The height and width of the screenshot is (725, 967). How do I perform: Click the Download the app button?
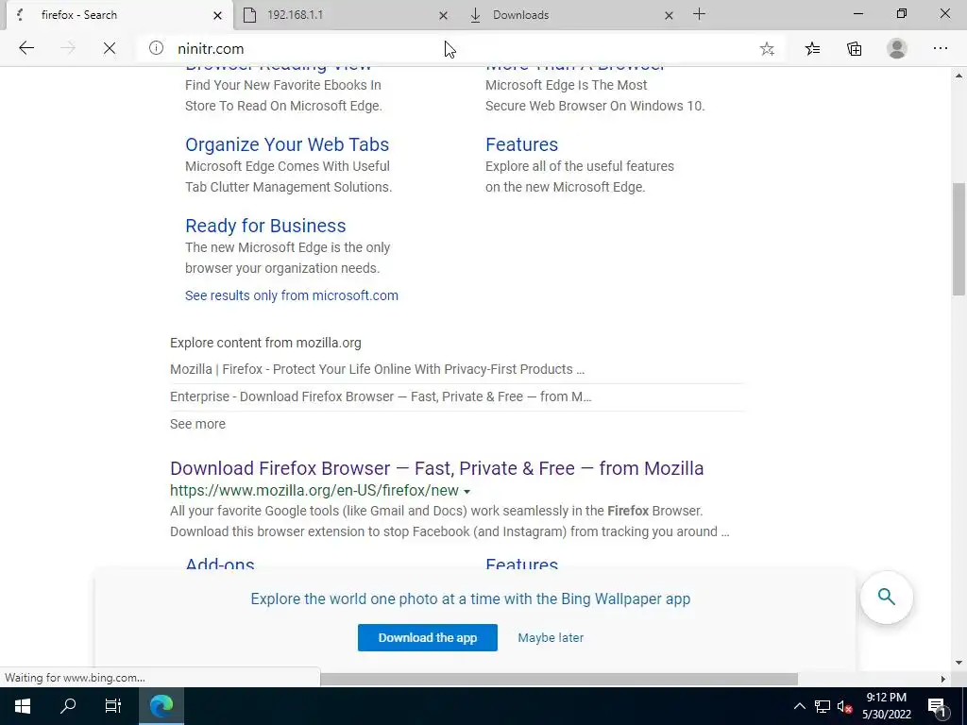click(428, 637)
